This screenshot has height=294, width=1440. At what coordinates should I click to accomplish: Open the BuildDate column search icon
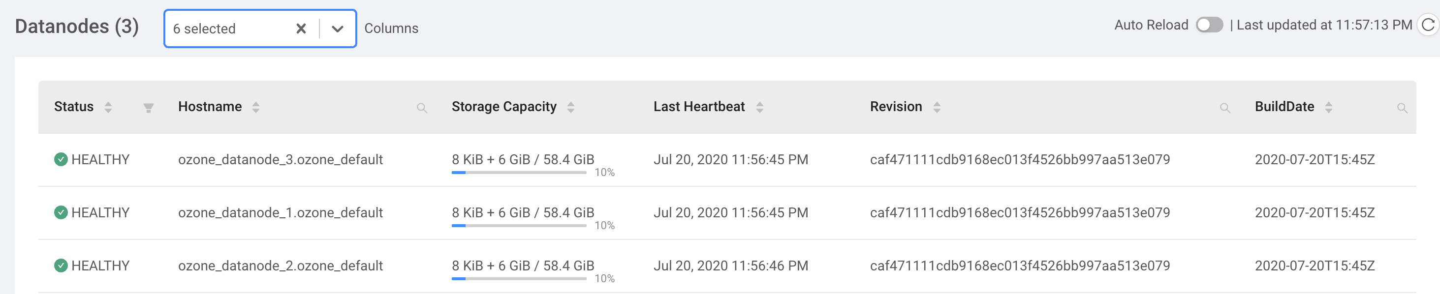click(x=1402, y=108)
